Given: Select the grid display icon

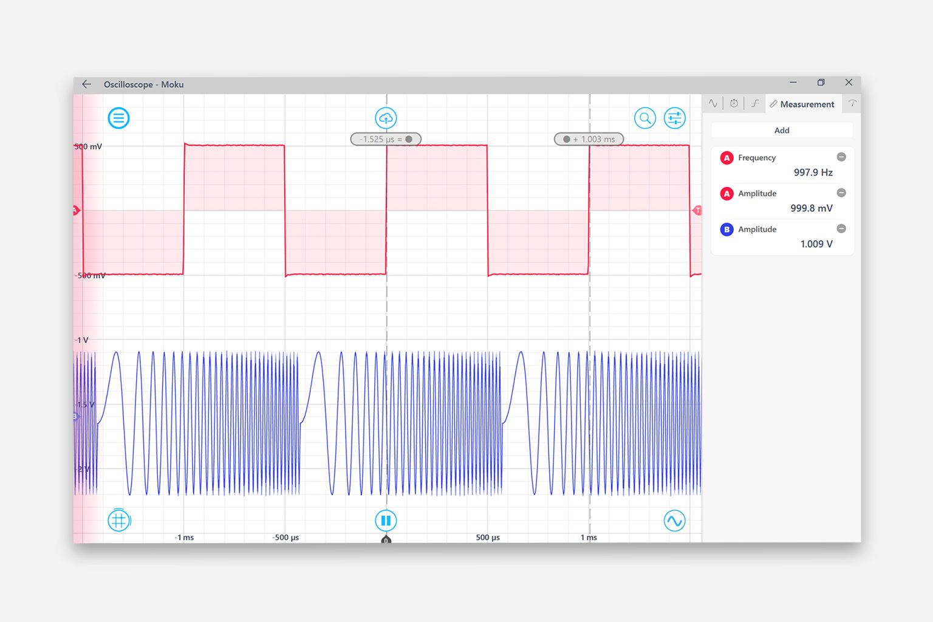Looking at the screenshot, I should point(119,520).
